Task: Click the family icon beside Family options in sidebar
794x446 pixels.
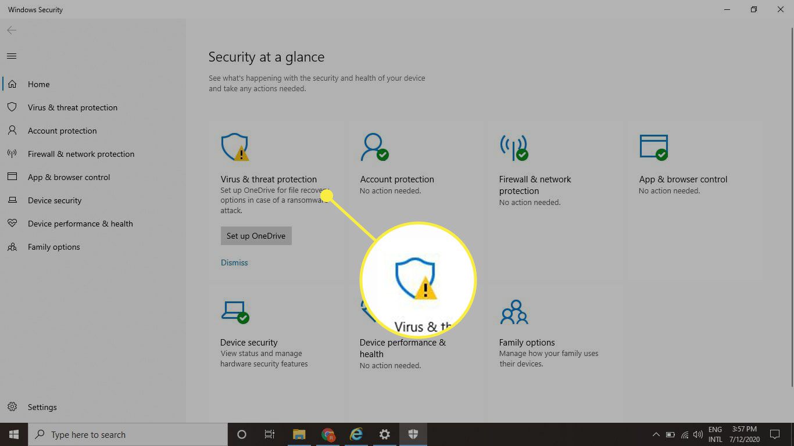Action: [12, 247]
